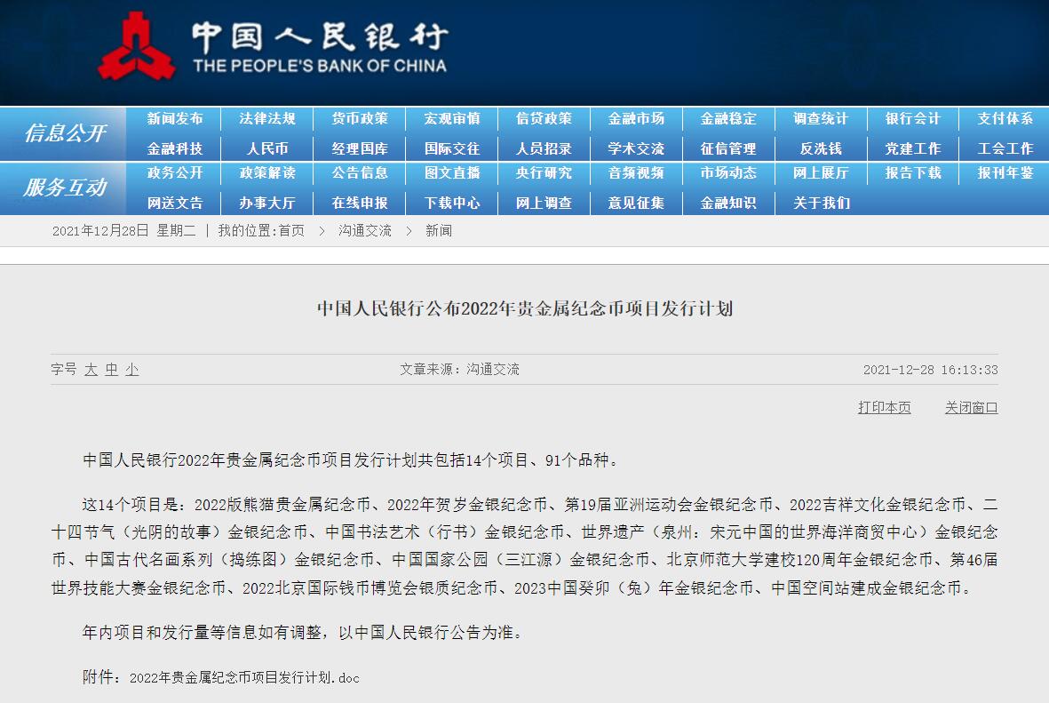Screen dimensions: 1049x703
Task: Select 征信管理 menu item
Action: [x=728, y=148]
